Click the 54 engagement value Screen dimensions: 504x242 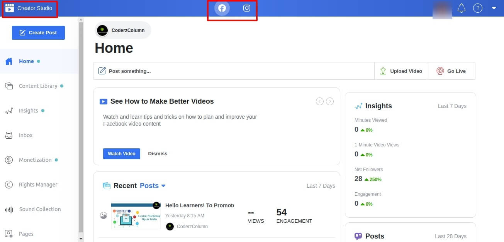click(282, 212)
